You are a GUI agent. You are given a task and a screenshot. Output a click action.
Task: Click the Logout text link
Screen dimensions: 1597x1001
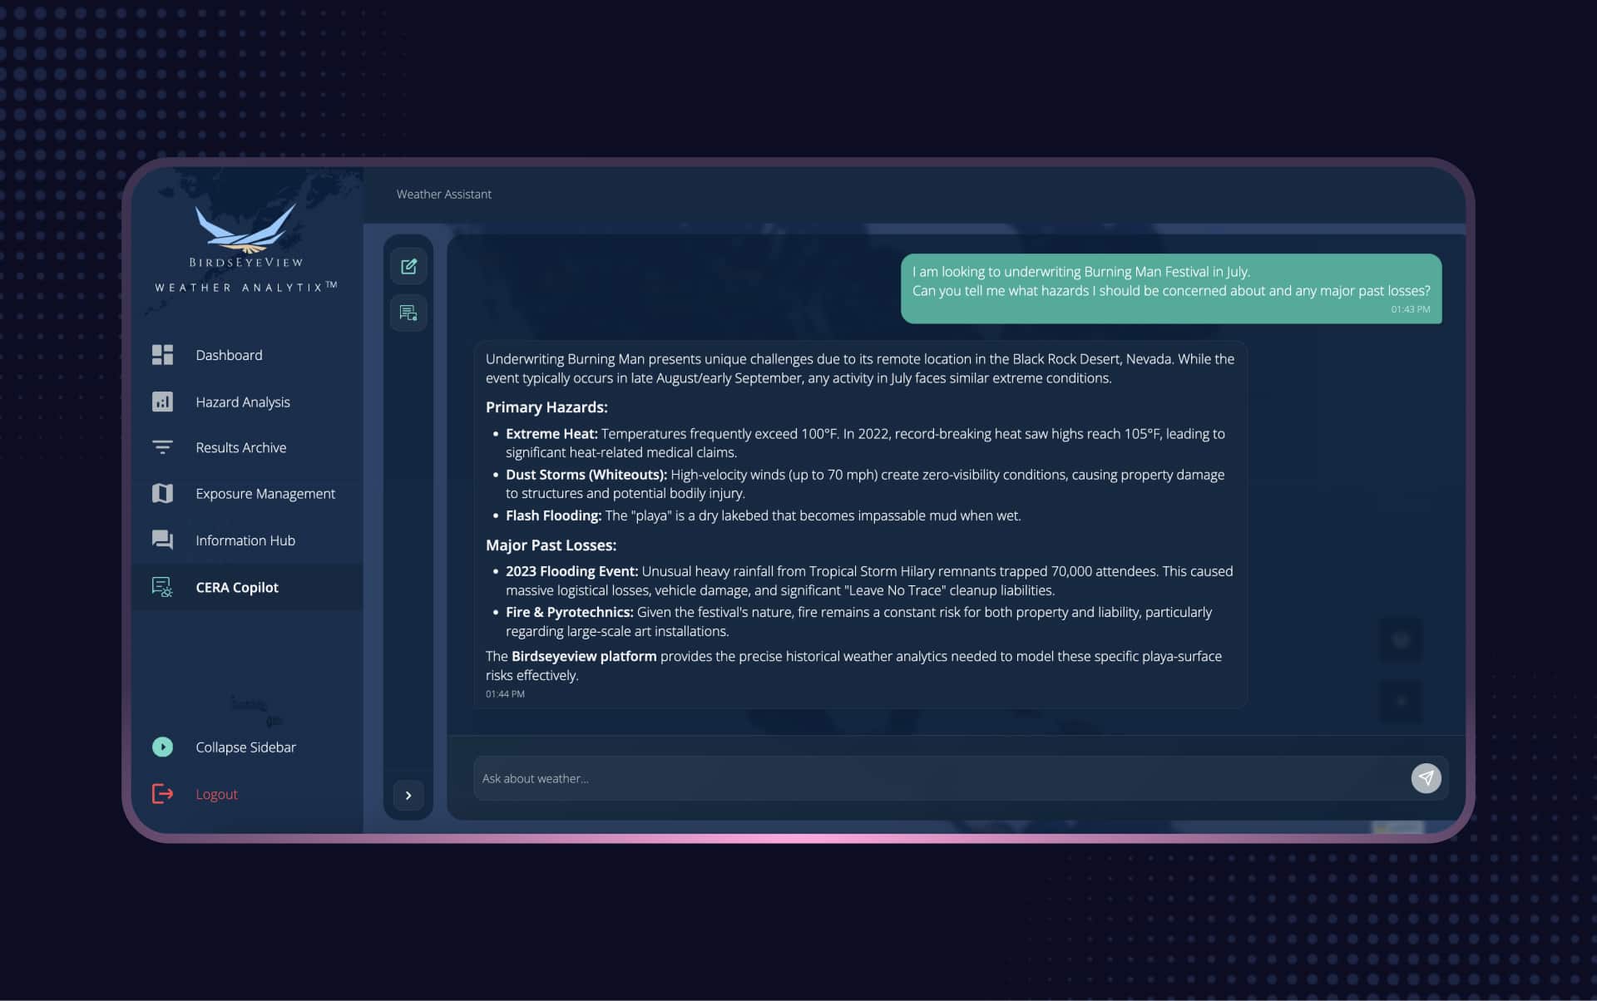coord(216,794)
